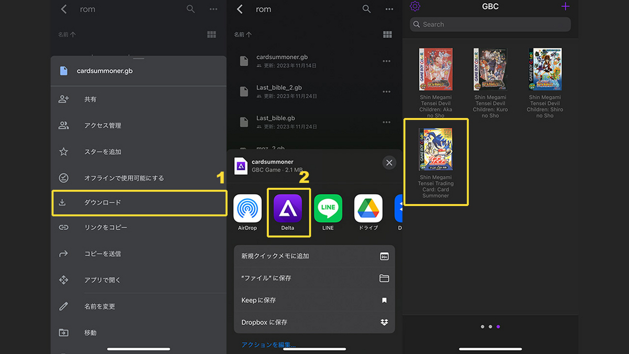Select リンクをコピー option
Viewport: 629px width, 354px height.
click(139, 227)
